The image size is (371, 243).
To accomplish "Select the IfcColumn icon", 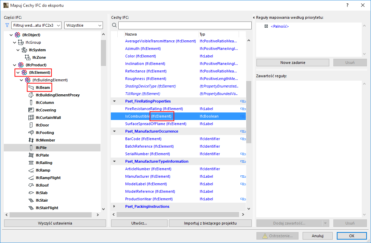I will click(31, 103).
